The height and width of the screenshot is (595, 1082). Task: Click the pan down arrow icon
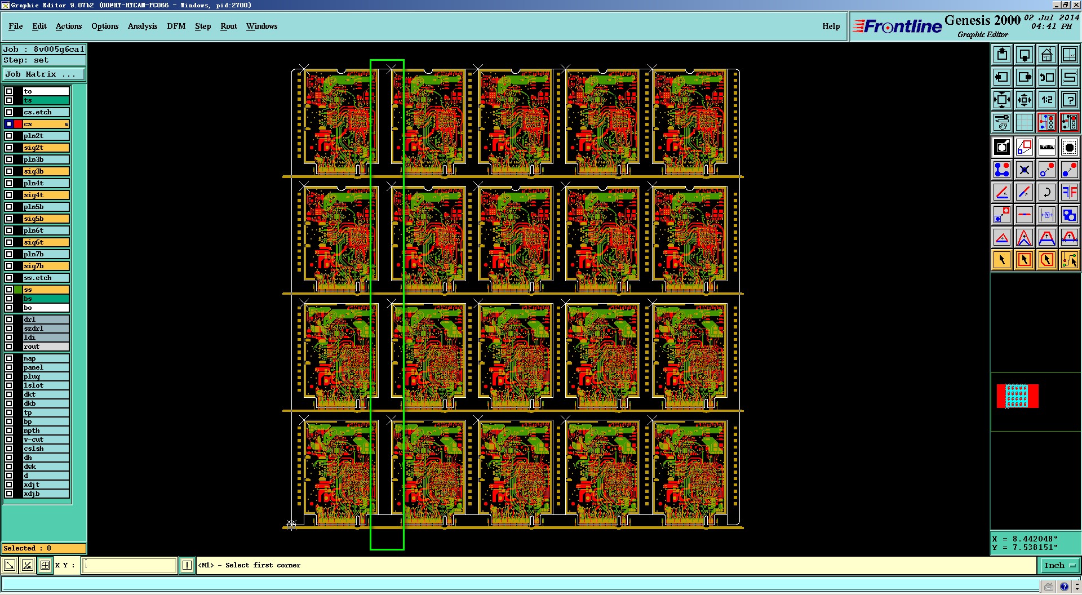pos(1025,55)
